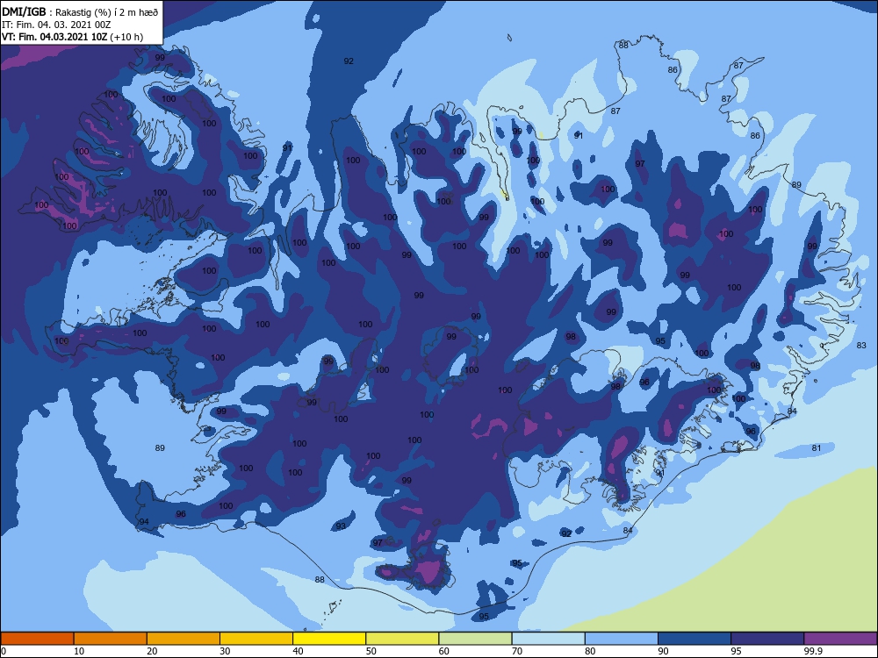
Task: Choose the golden 30–40 legend swatch
Action: 256,639
